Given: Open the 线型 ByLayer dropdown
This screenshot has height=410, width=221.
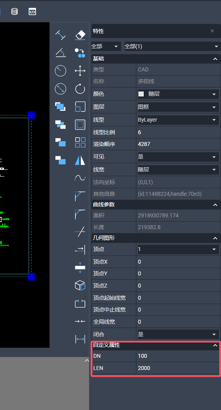Looking at the screenshot, I should pos(178,120).
